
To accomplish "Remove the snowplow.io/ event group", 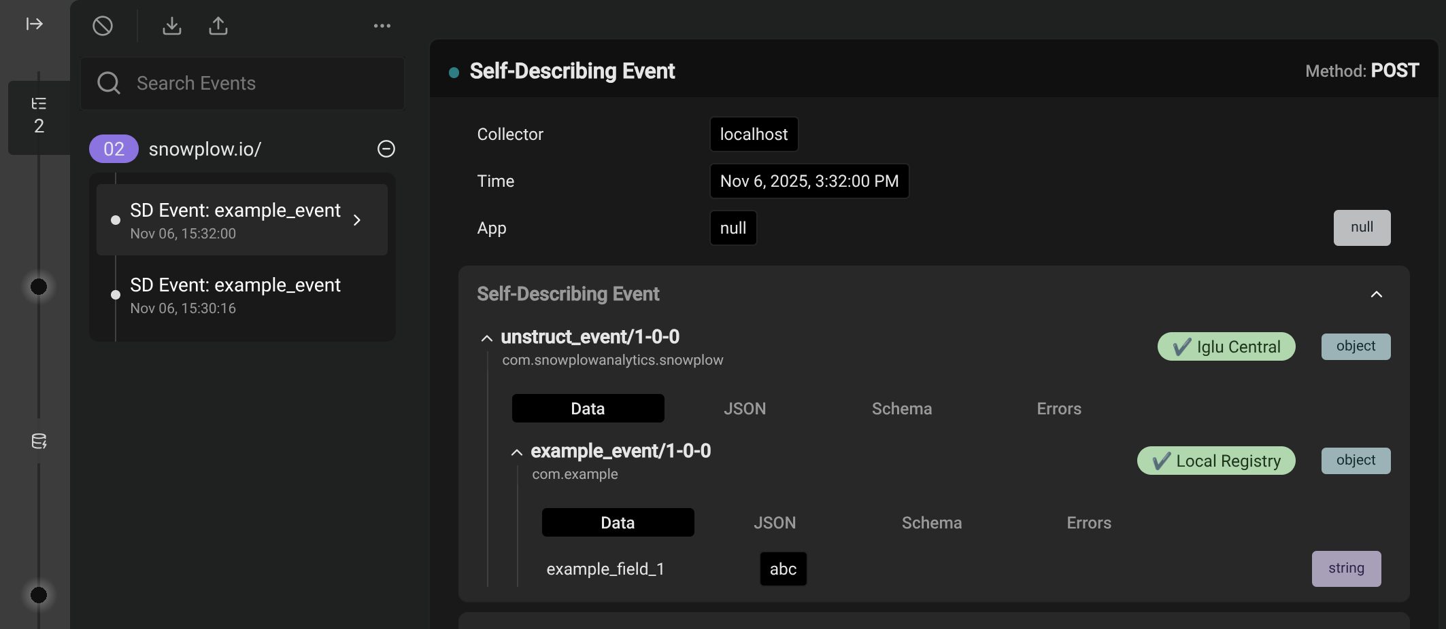I will click(x=386, y=149).
